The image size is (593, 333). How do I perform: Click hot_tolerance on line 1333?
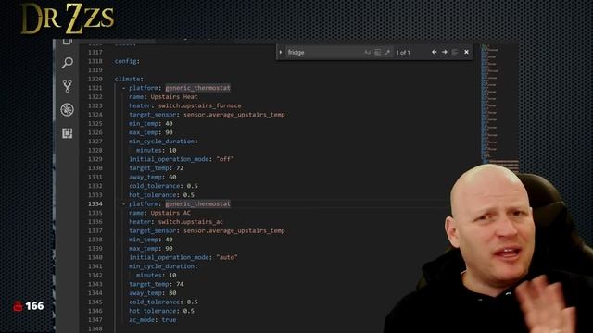pos(152,195)
